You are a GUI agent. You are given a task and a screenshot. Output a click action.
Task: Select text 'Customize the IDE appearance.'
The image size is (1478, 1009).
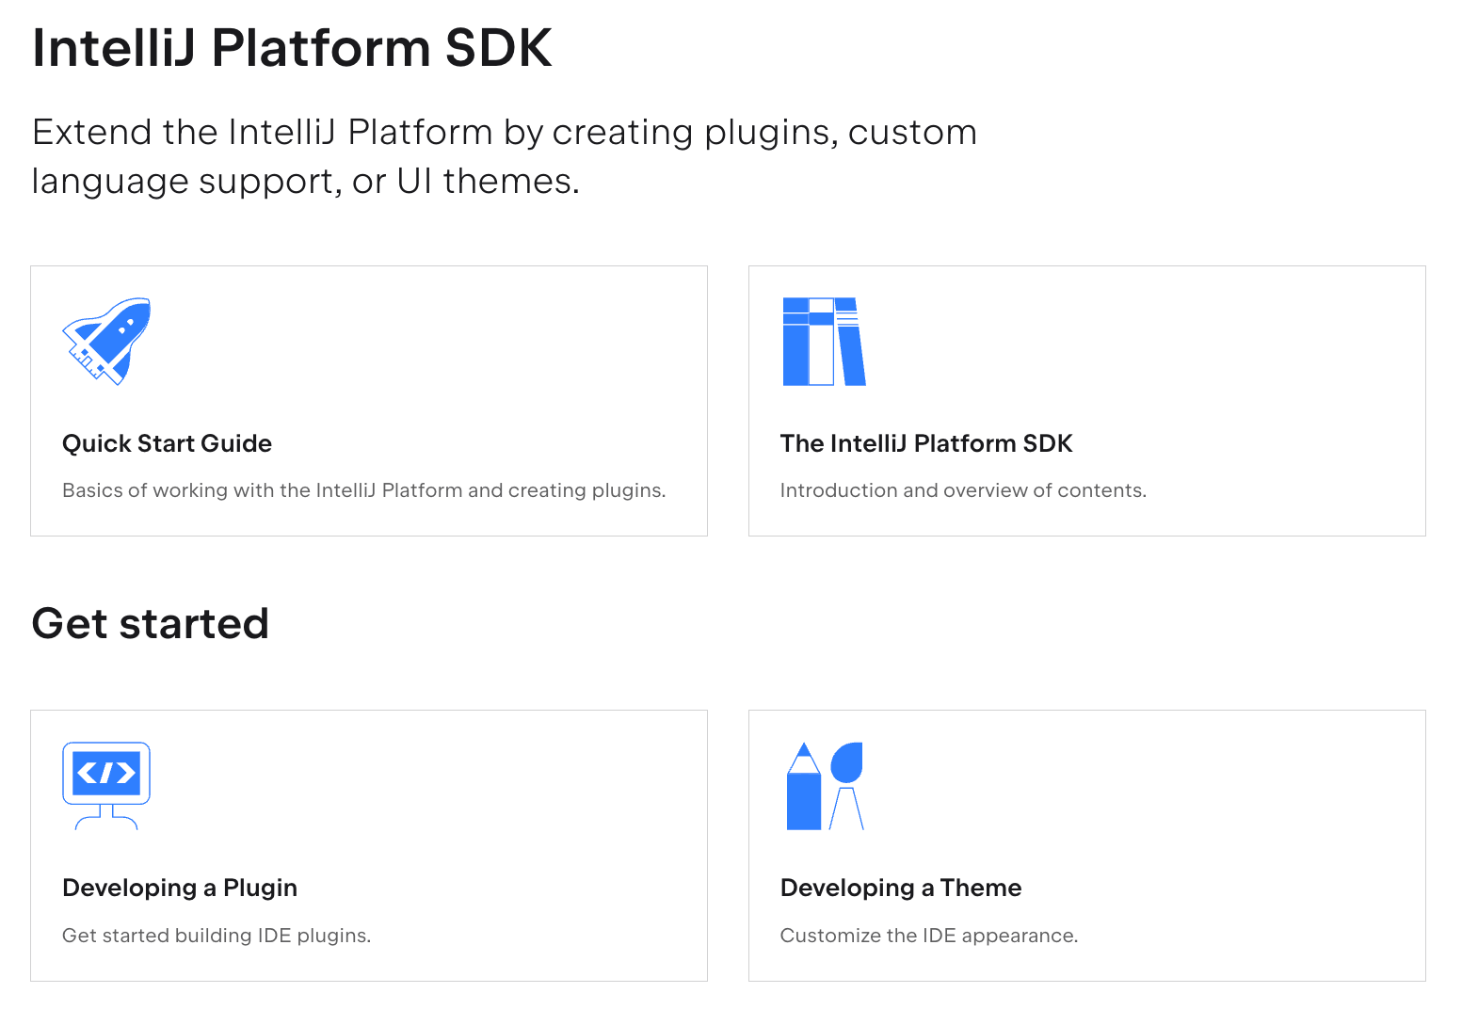point(929,936)
